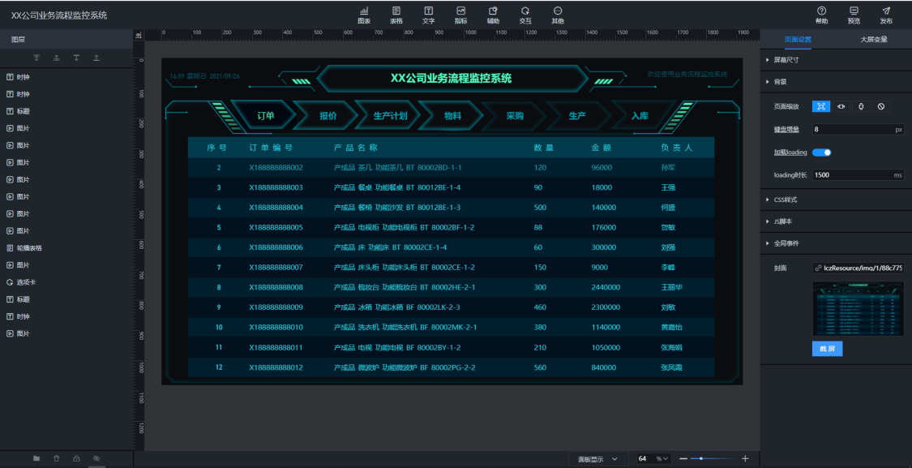Select the 报价 tab in the dashboard

tap(328, 116)
